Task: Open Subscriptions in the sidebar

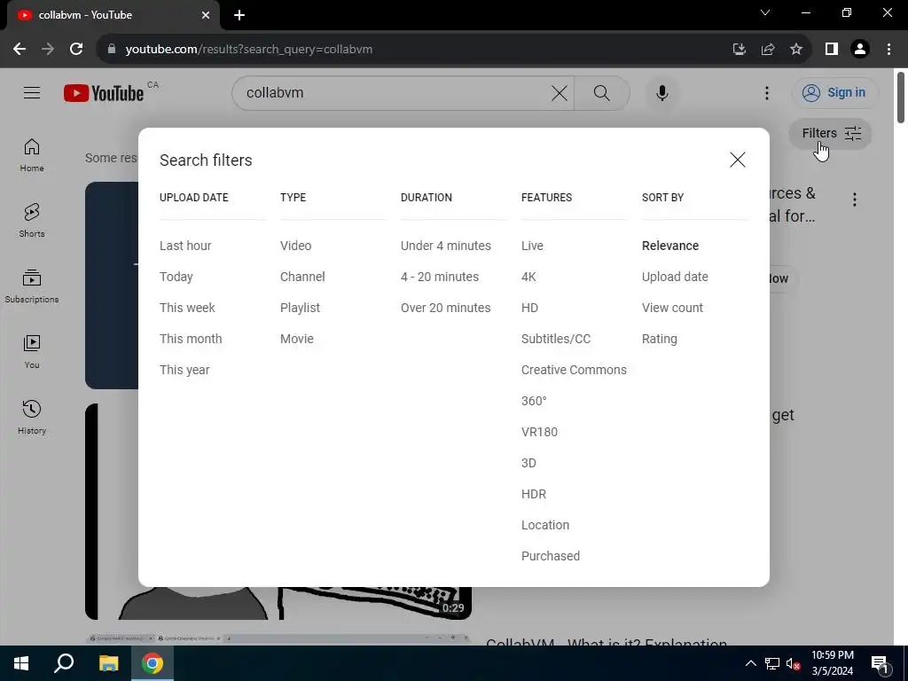Action: 32,286
